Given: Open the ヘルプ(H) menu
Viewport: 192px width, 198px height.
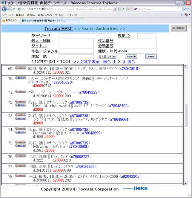Looking at the screenshot, I should pos(72,15).
